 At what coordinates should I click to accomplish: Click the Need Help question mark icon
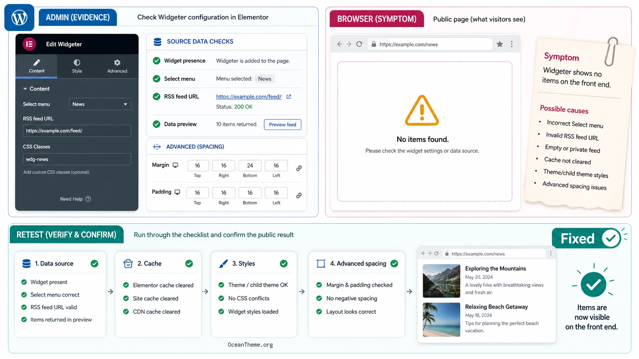coord(88,199)
